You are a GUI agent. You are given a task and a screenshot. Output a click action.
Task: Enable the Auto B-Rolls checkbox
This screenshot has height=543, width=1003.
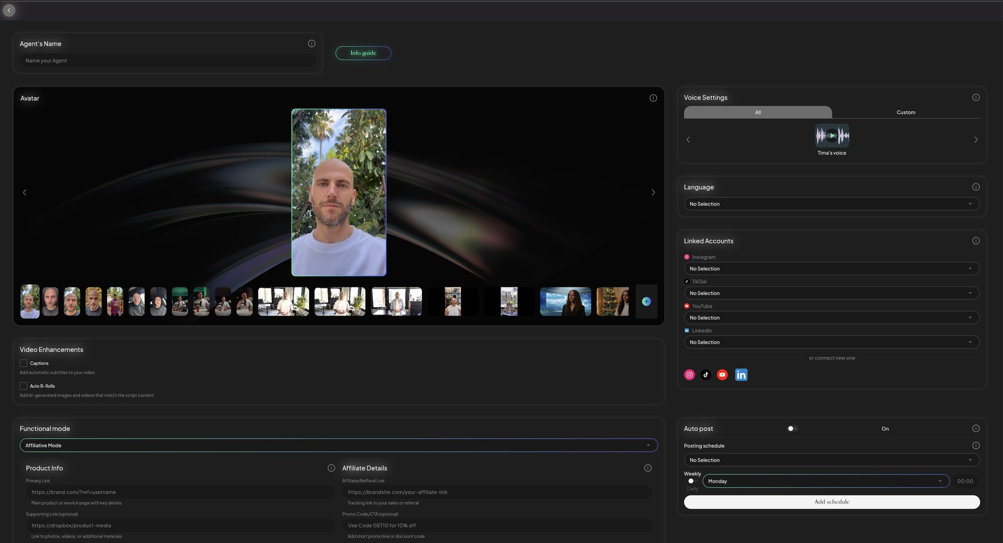click(23, 386)
